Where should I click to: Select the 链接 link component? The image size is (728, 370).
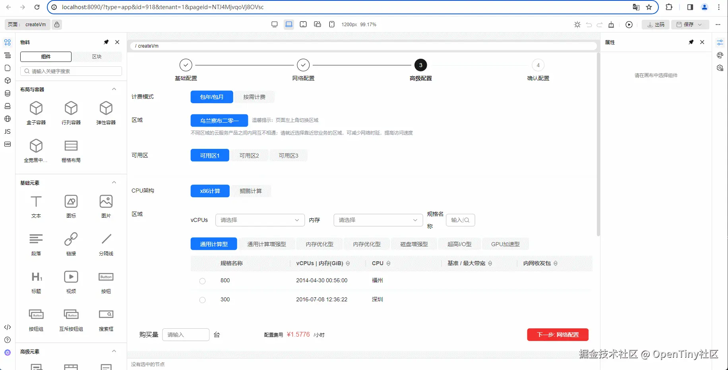(71, 244)
